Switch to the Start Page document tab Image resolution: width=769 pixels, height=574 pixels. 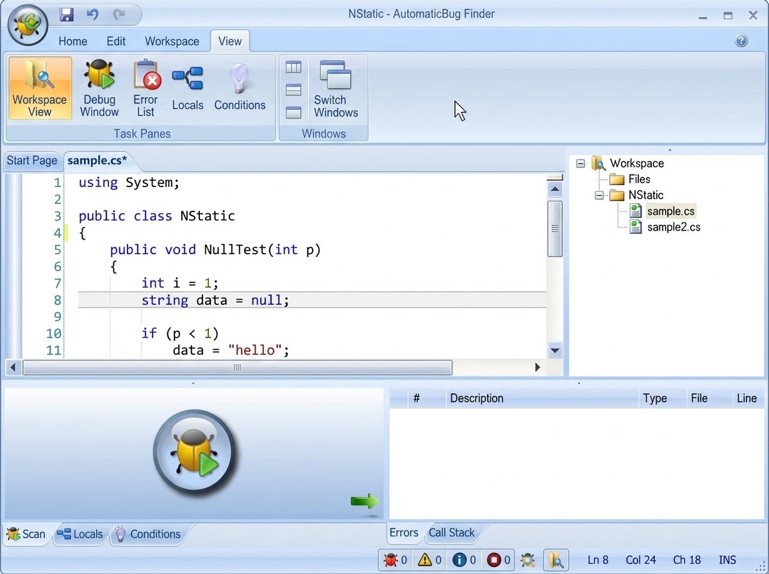[32, 160]
